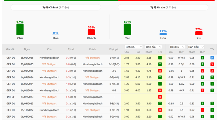
Task: Click HDP red B badge for 14/01/2024 match
Action: pyautogui.click(x=202, y=90)
